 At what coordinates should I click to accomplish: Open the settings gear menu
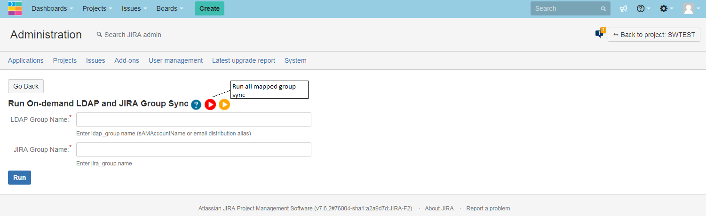coord(666,8)
